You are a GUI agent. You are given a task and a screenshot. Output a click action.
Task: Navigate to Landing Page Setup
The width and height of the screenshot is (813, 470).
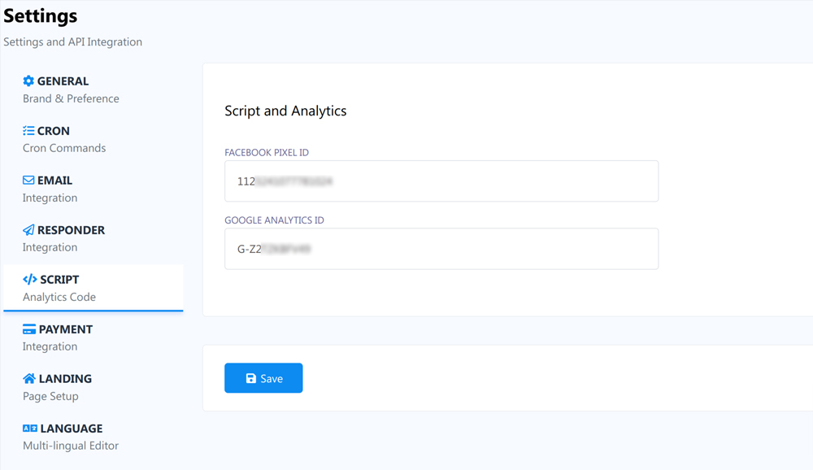[x=57, y=387]
